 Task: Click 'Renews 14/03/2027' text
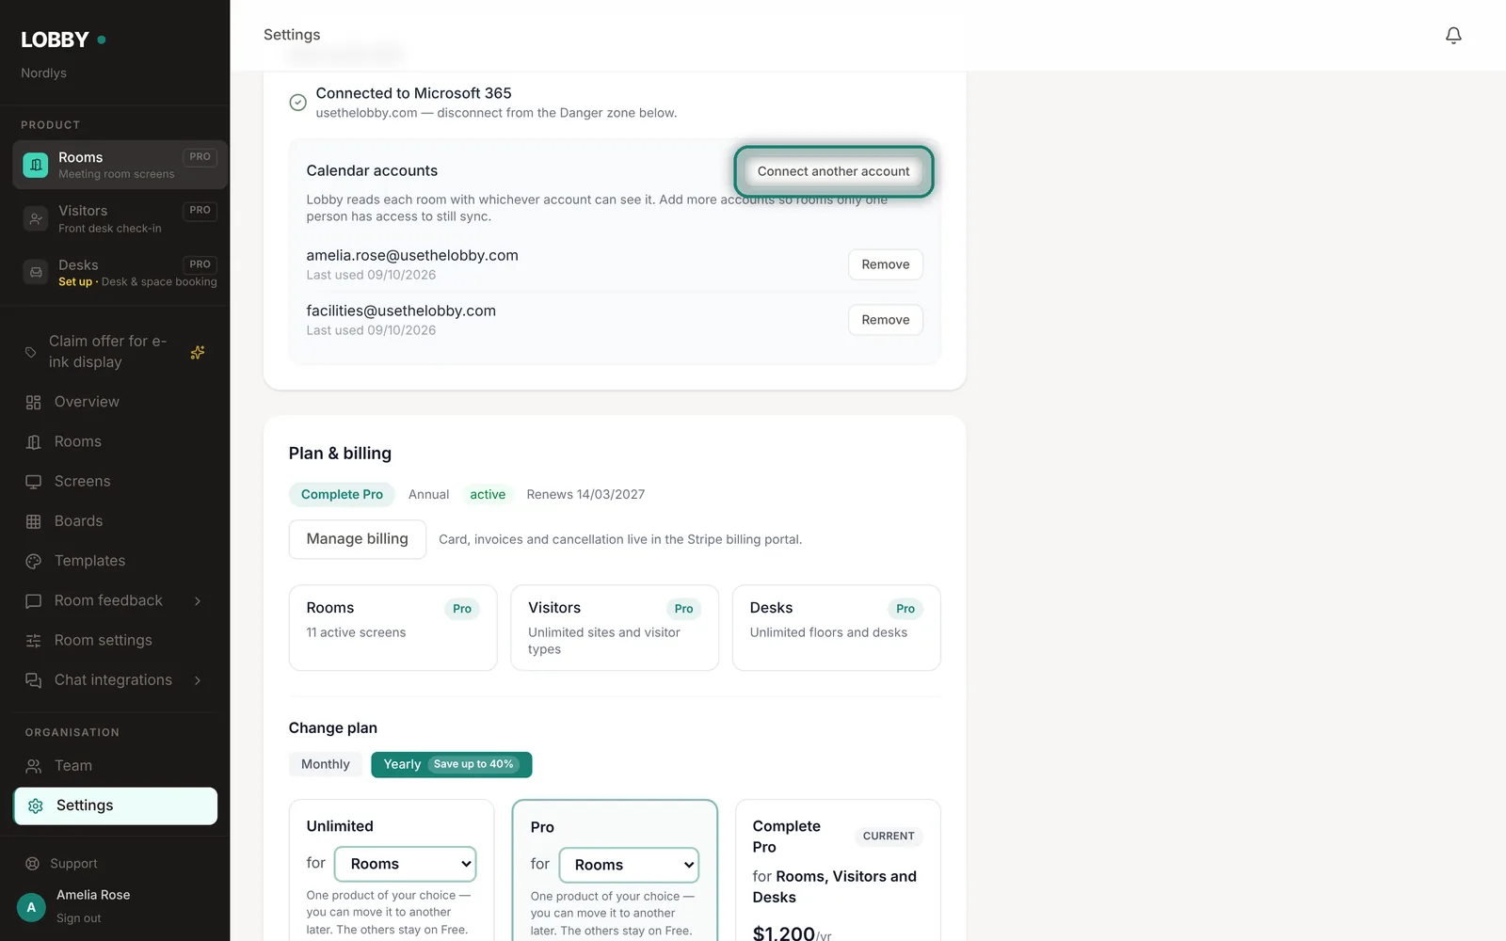click(585, 494)
